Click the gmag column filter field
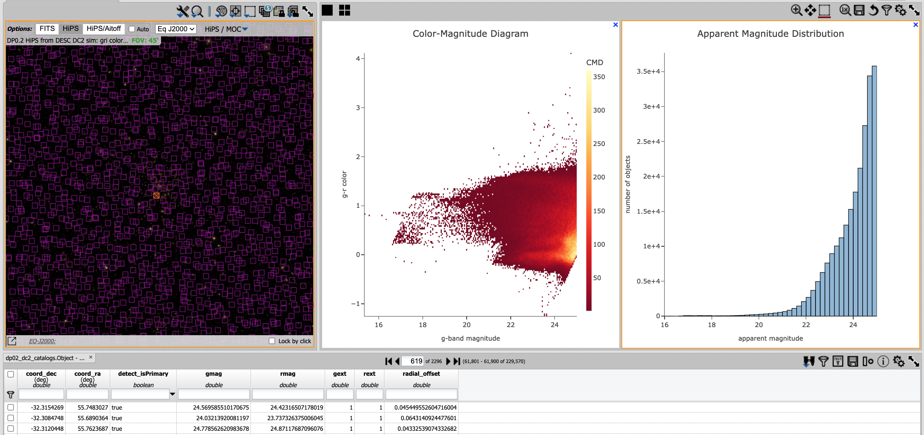Viewport: 924px width, 435px height. pyautogui.click(x=214, y=394)
